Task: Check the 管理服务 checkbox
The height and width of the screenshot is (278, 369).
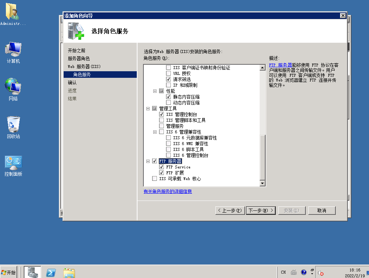Action: coord(161,126)
